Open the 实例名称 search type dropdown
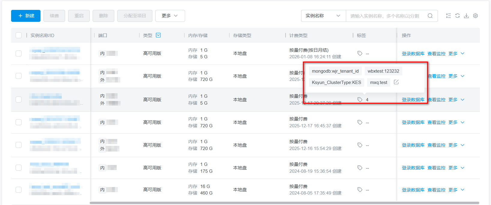Viewport: 491px width, 205px height. click(323, 16)
